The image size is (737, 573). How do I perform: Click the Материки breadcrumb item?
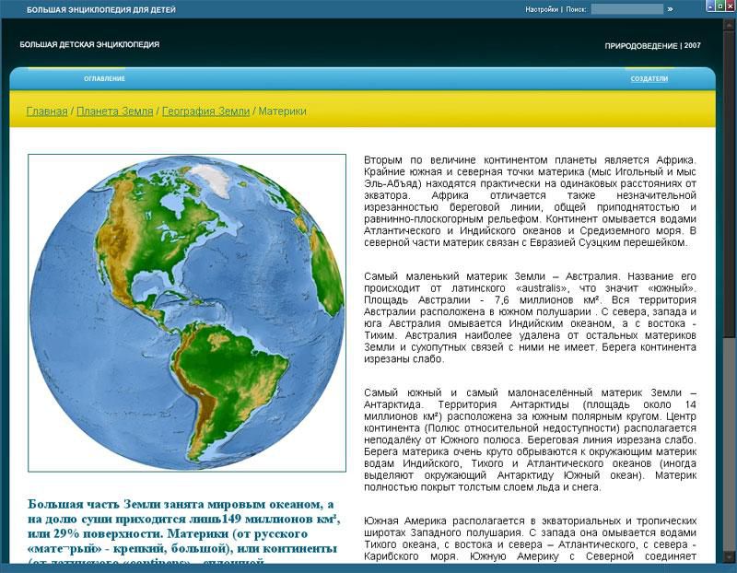point(283,111)
